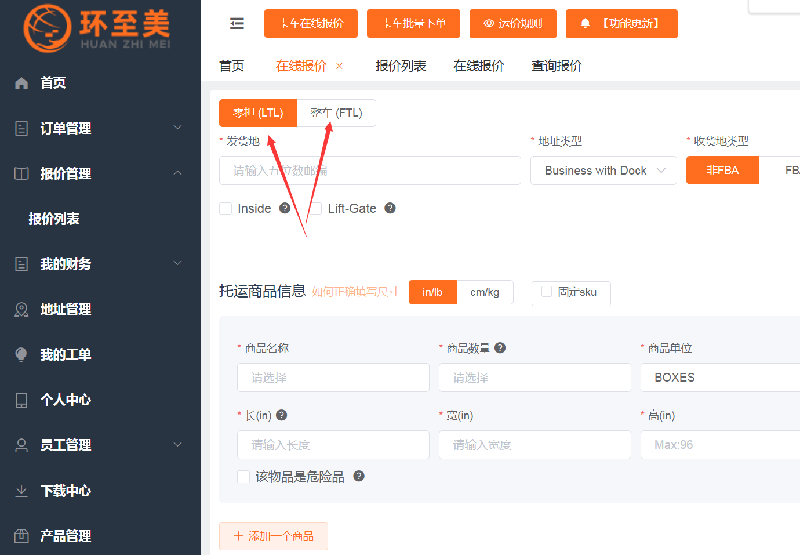Click the help icon beside 商品数量
The height and width of the screenshot is (555, 800).
[x=500, y=348]
